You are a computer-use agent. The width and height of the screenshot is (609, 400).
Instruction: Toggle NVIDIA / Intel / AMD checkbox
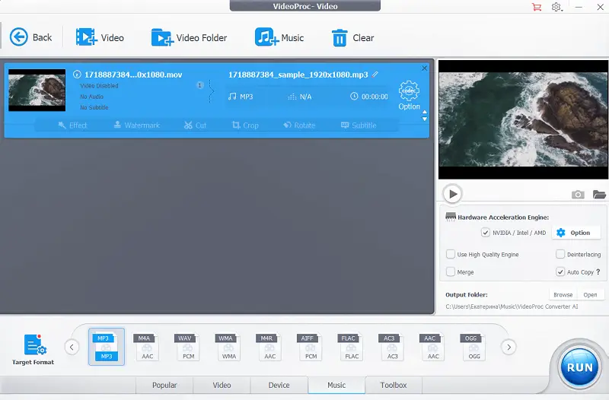[x=486, y=233]
